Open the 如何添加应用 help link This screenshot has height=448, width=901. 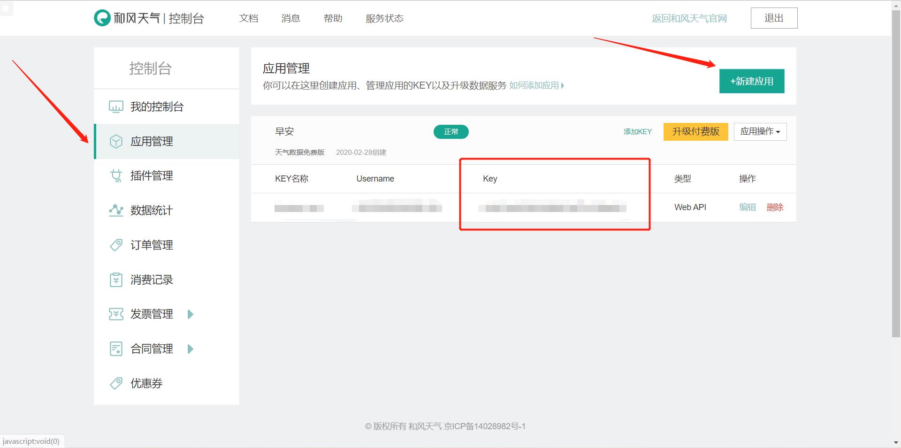tap(536, 85)
